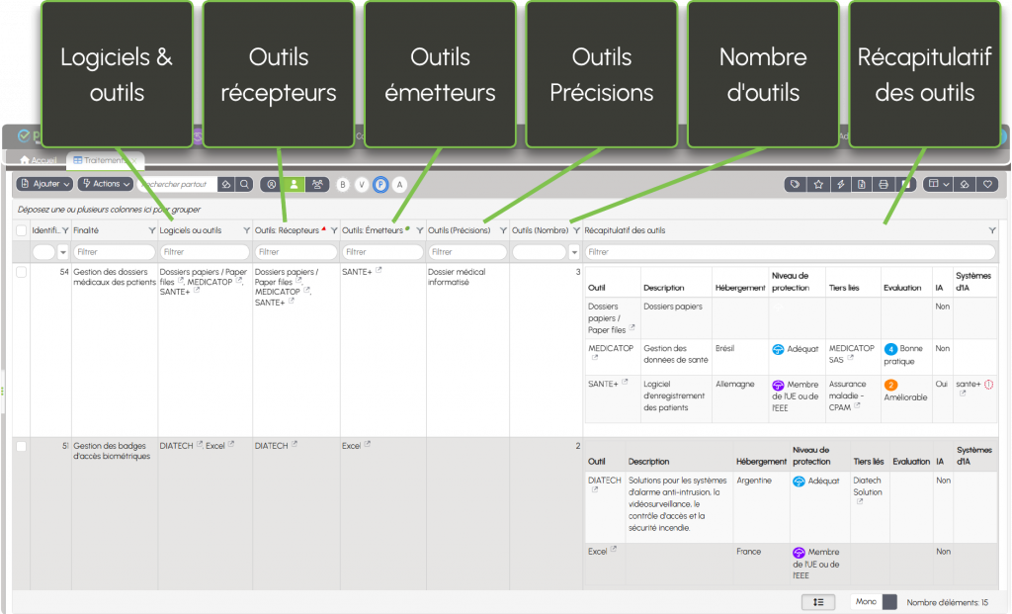Open the filter icon on Finalité column
The width and height of the screenshot is (1012, 614).
pos(150,230)
